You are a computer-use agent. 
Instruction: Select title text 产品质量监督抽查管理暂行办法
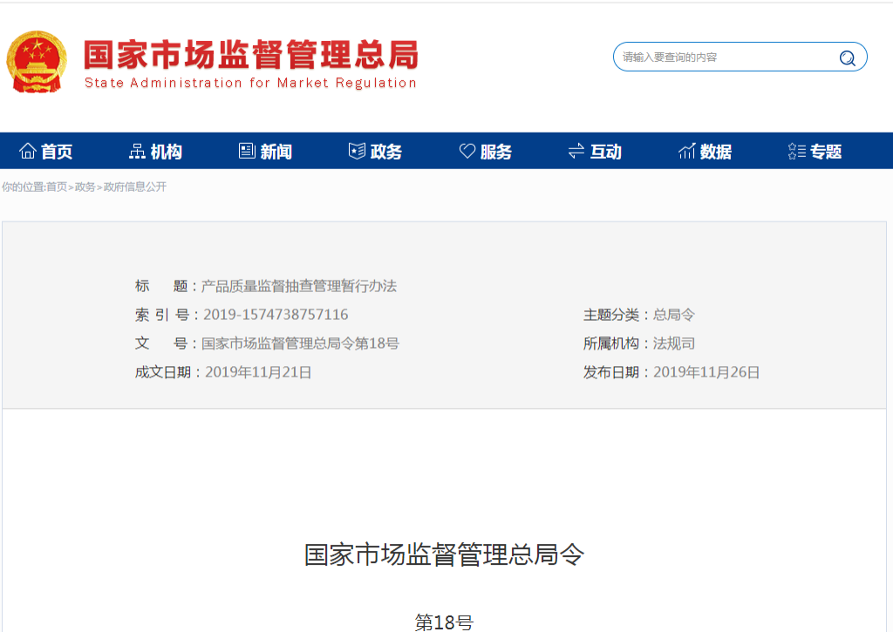(x=299, y=286)
